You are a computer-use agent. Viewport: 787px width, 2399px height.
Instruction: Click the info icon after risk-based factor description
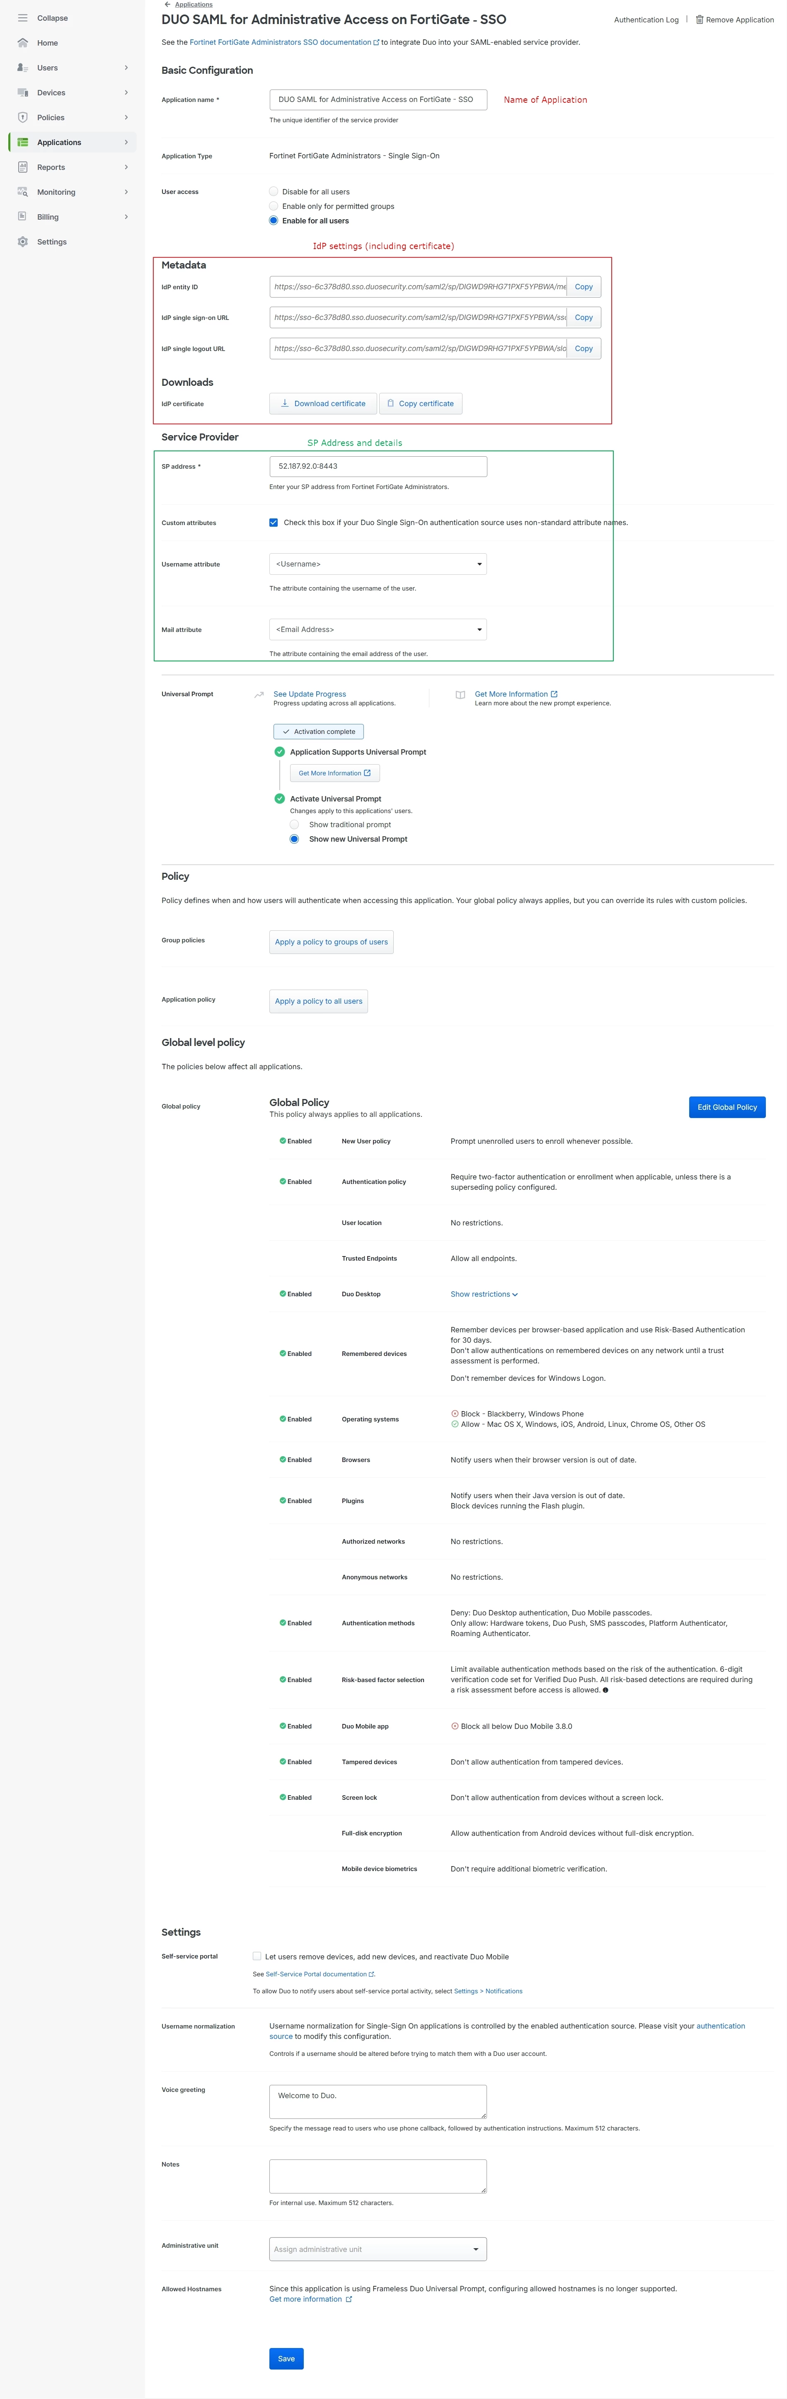coord(605,1690)
